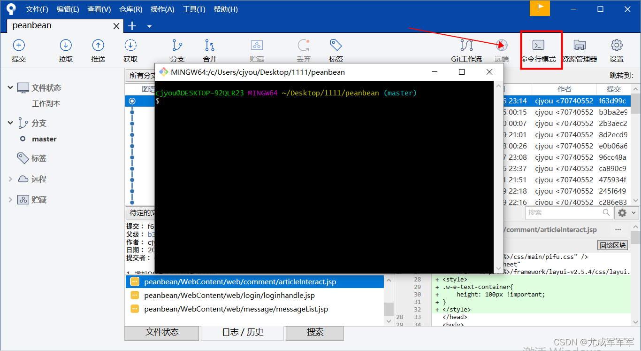Image resolution: width=641 pixels, height=351 pixels.
Task: Open the 工具(T) menu
Action: click(194, 9)
